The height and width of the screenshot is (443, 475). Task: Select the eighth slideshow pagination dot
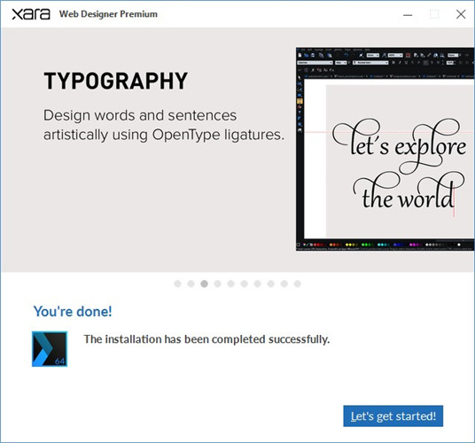[x=271, y=284]
